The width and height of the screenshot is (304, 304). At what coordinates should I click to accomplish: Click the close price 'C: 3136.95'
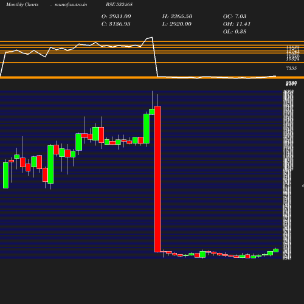(x=116, y=24)
